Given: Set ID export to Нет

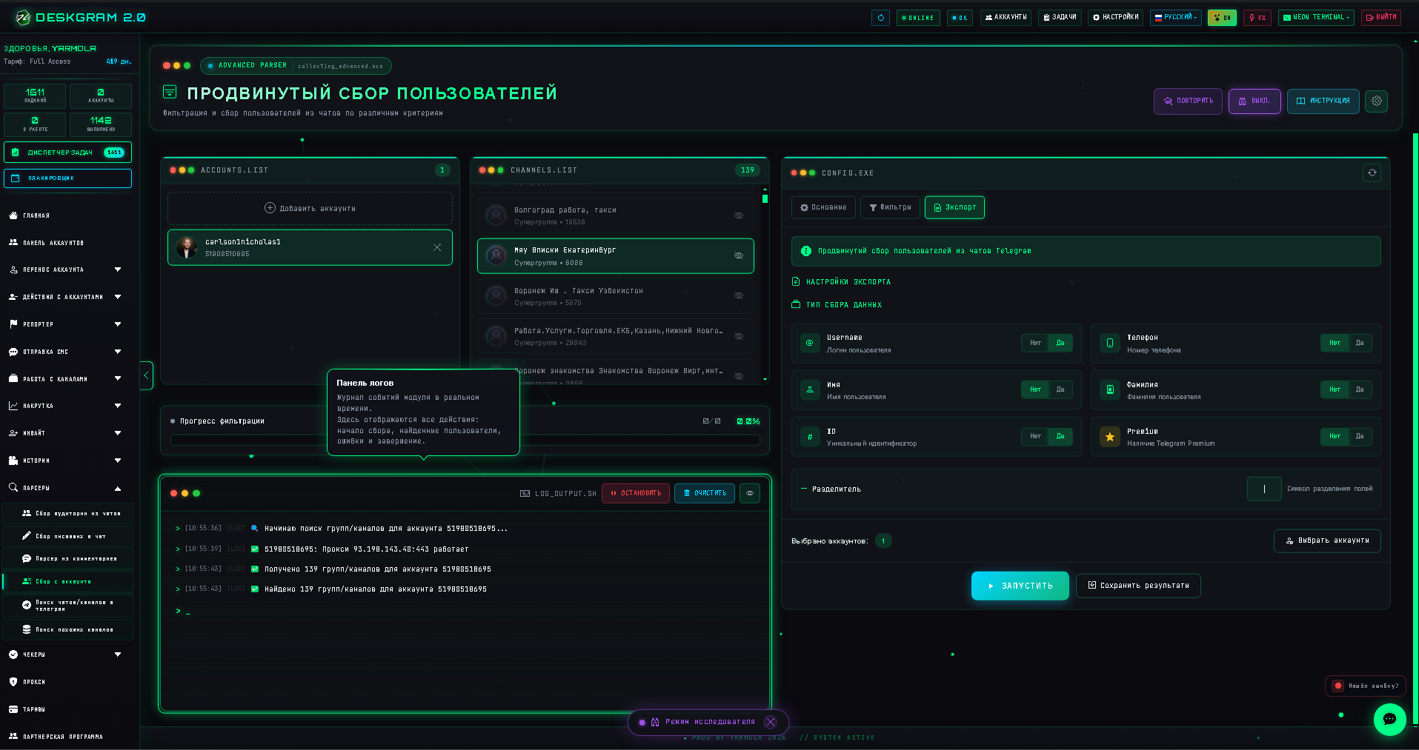Looking at the screenshot, I should click(x=1035, y=436).
